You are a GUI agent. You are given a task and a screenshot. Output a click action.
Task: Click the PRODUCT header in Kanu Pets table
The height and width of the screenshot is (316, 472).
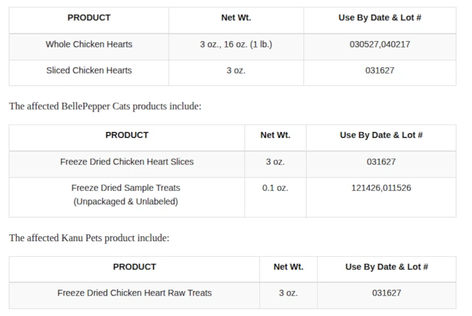pyautogui.click(x=135, y=267)
